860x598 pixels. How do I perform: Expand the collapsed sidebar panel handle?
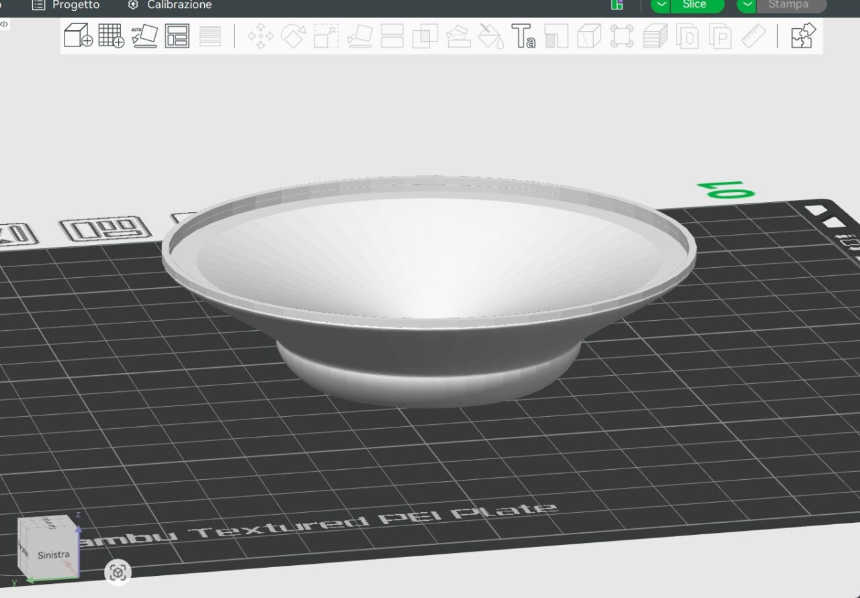point(4,23)
